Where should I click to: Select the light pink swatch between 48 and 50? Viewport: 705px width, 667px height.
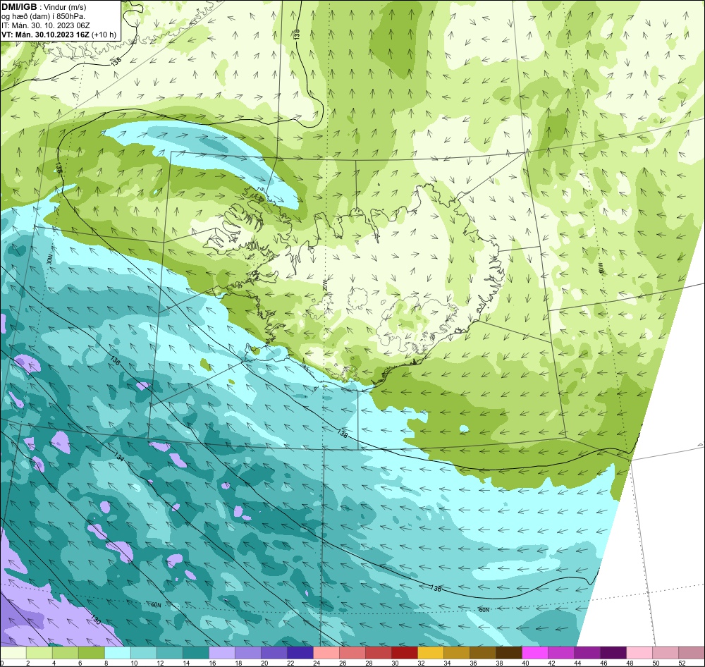(639, 653)
